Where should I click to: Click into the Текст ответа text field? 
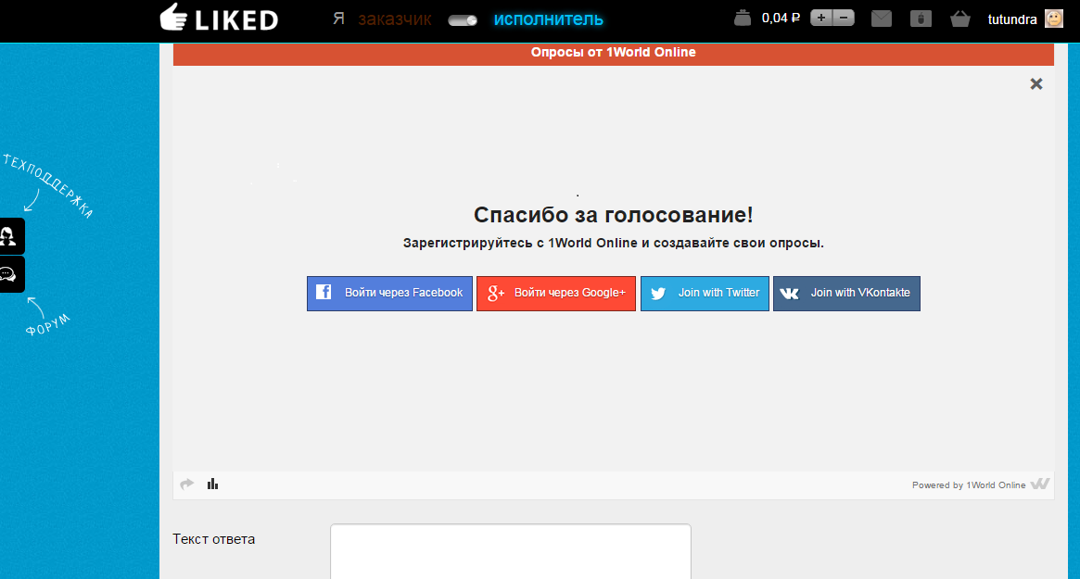click(511, 551)
